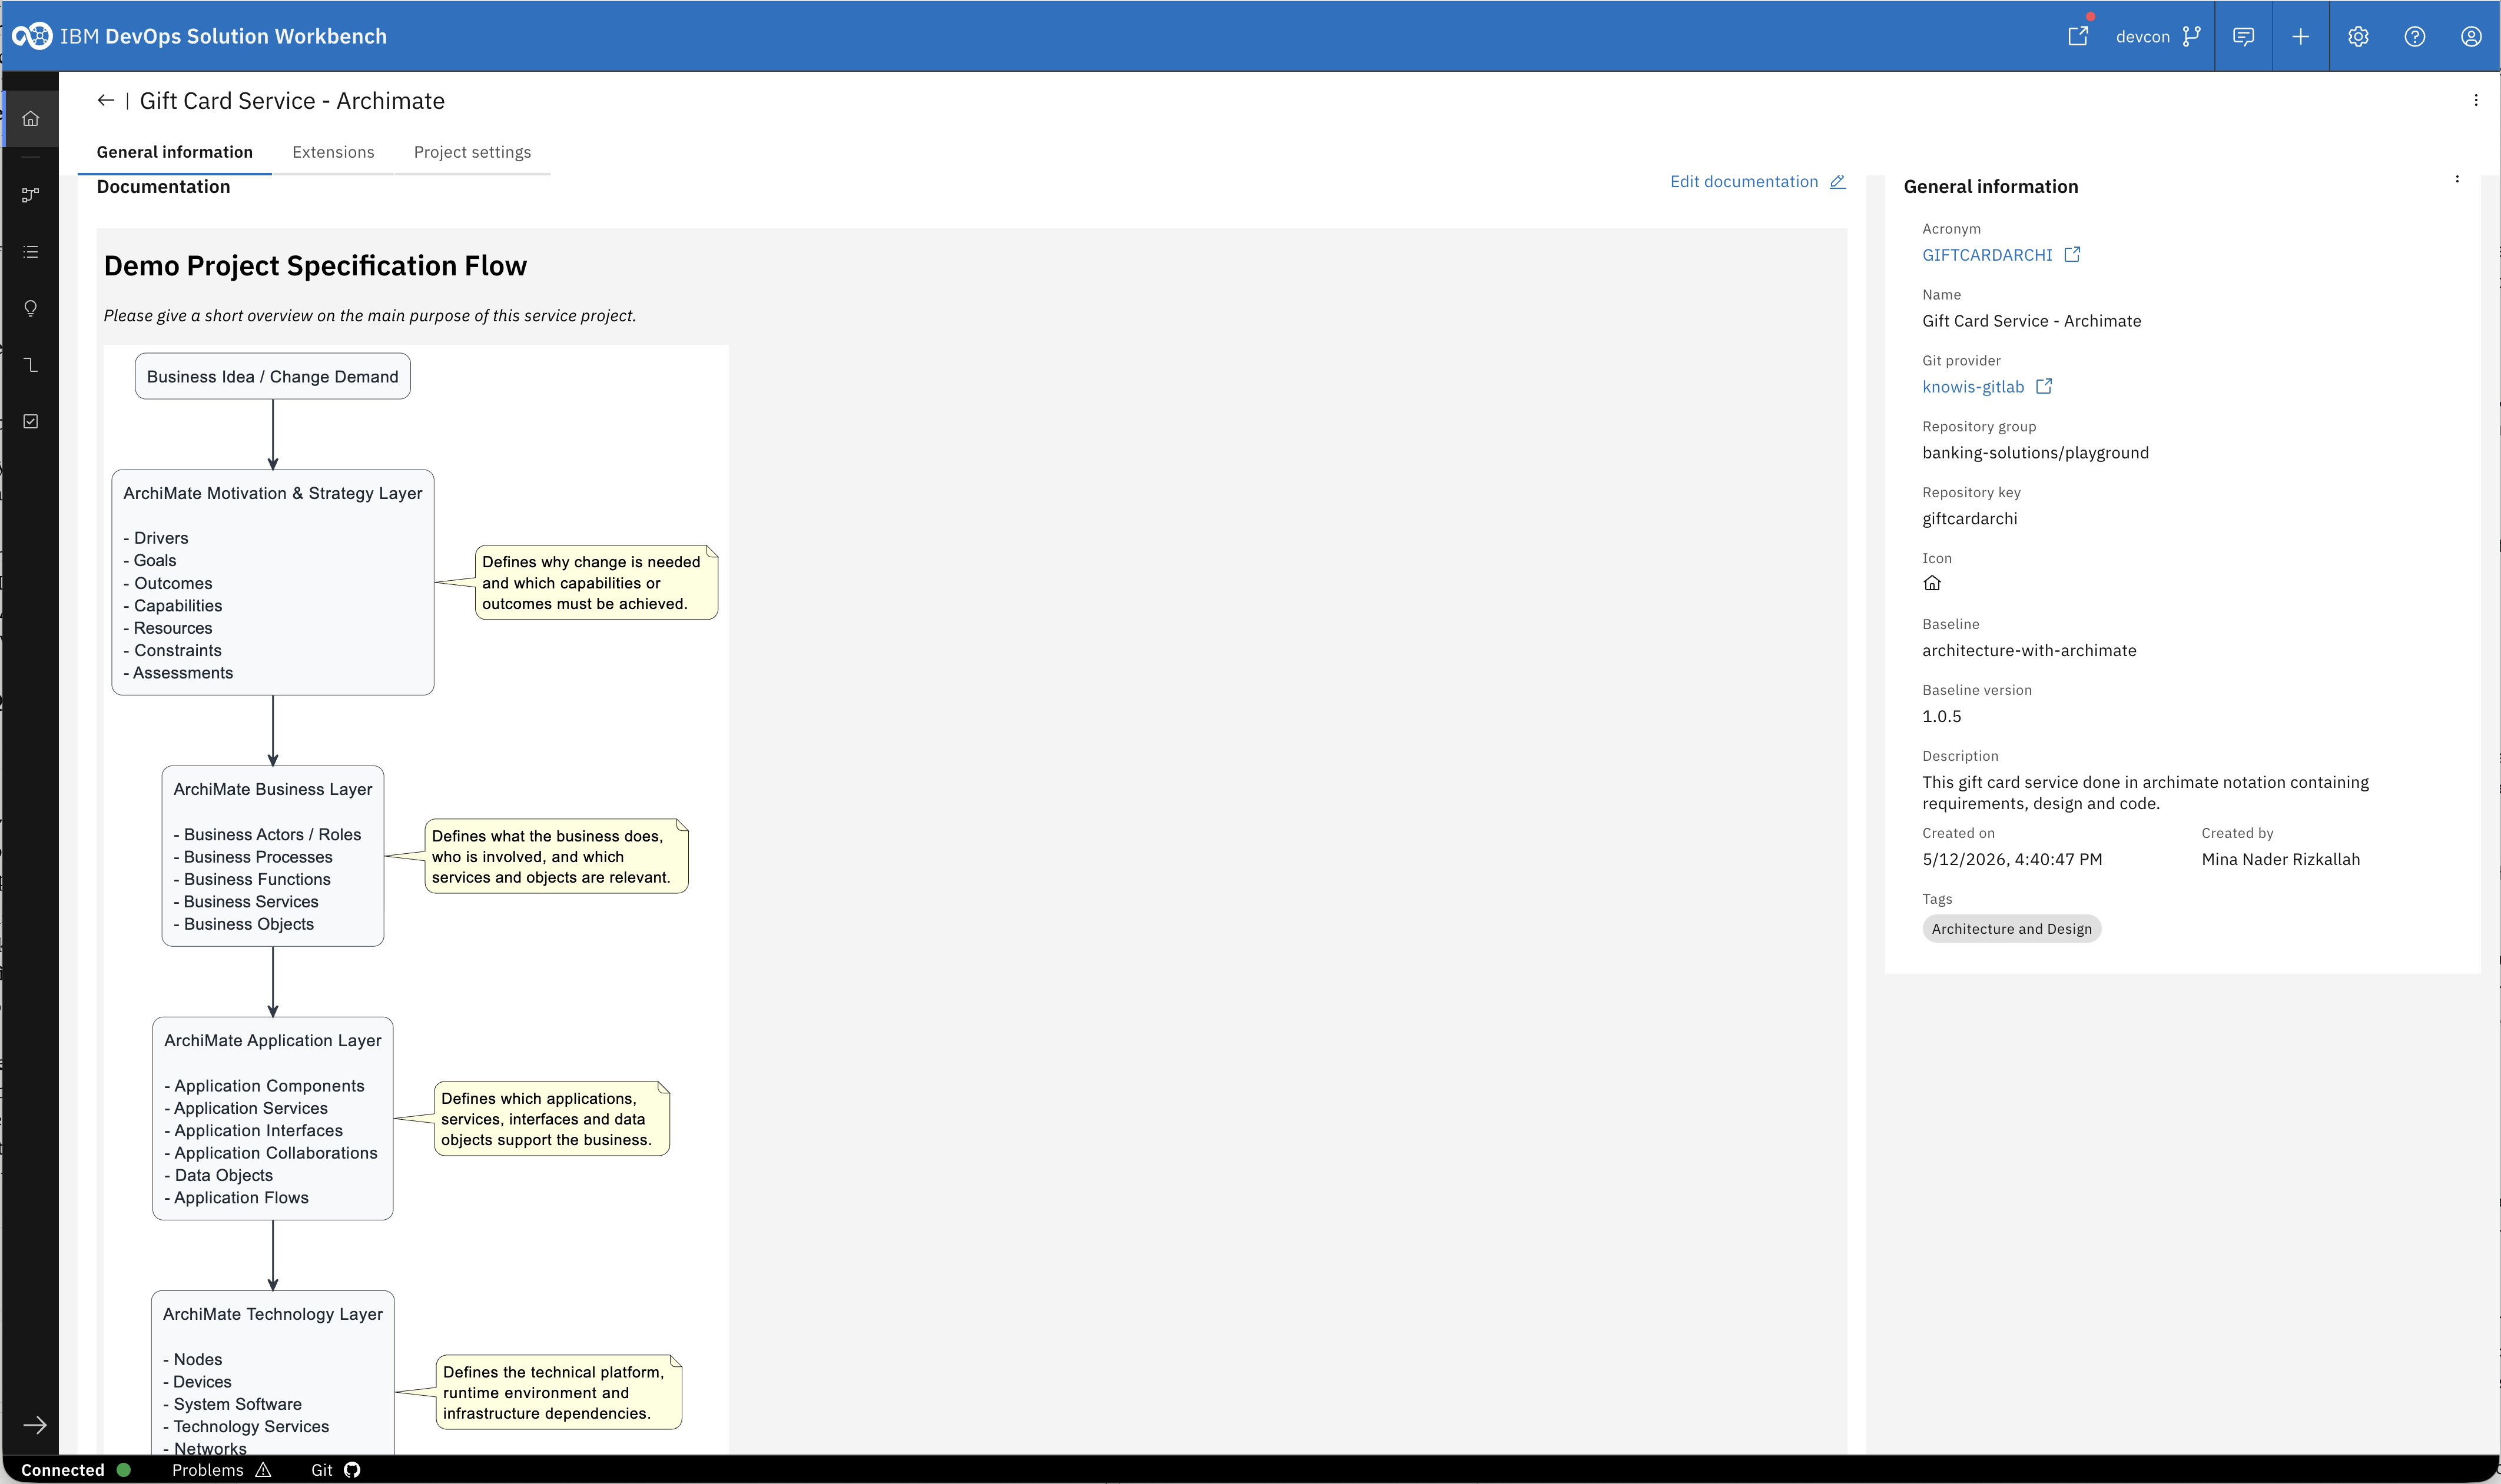Open the lightbulb ideas sidebar icon
The height and width of the screenshot is (1484, 2501).
31,308
